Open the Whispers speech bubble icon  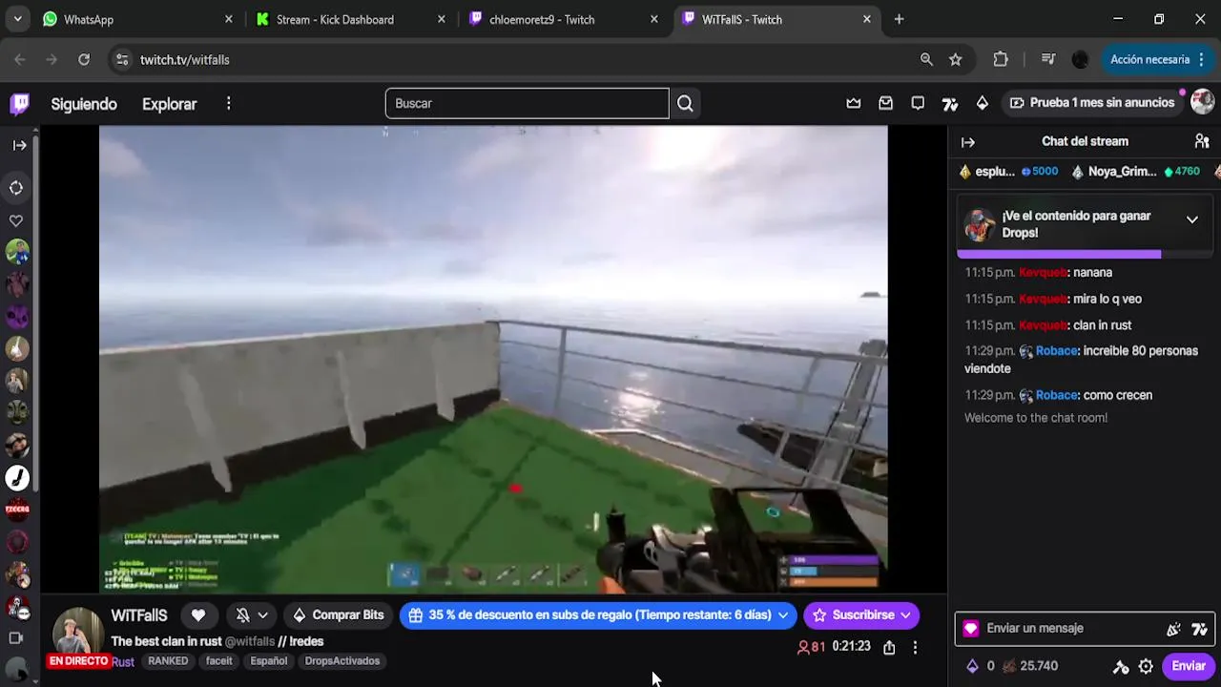point(918,103)
